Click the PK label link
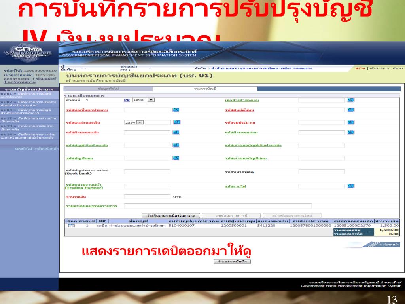 pyautogui.click(x=127, y=100)
